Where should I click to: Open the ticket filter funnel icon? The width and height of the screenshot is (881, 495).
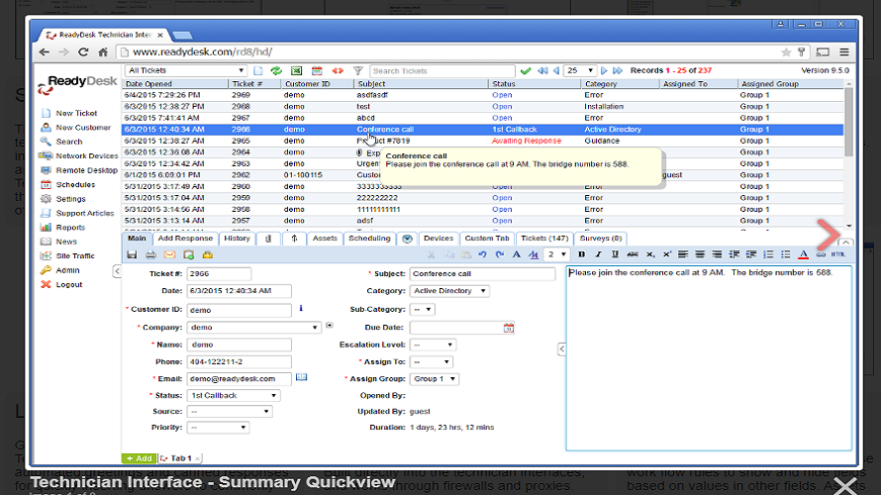coord(358,71)
